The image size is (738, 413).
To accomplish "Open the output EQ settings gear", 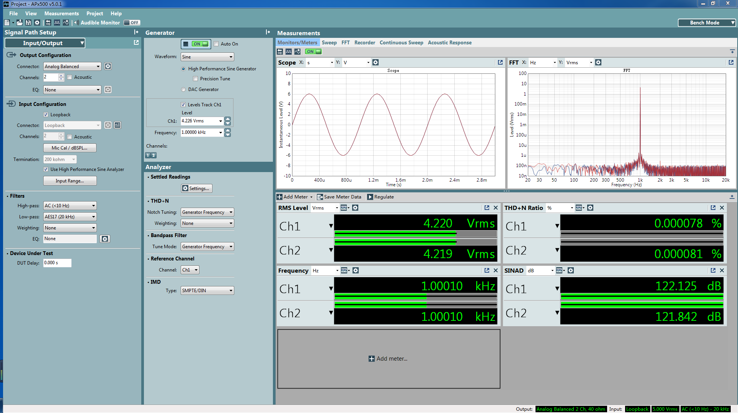I will click(108, 89).
